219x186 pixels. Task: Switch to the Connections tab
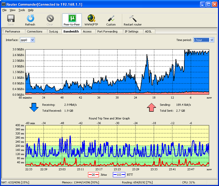[x=34, y=31]
